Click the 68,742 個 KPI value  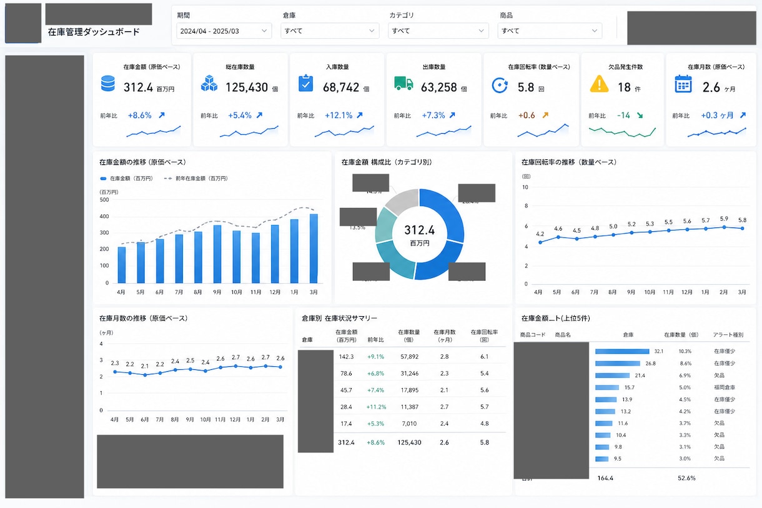[x=346, y=88]
